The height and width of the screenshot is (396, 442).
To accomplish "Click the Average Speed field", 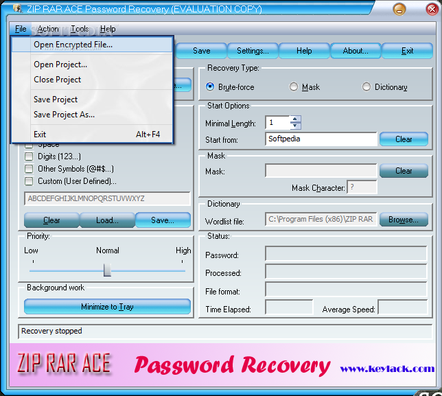I will 403,307.
